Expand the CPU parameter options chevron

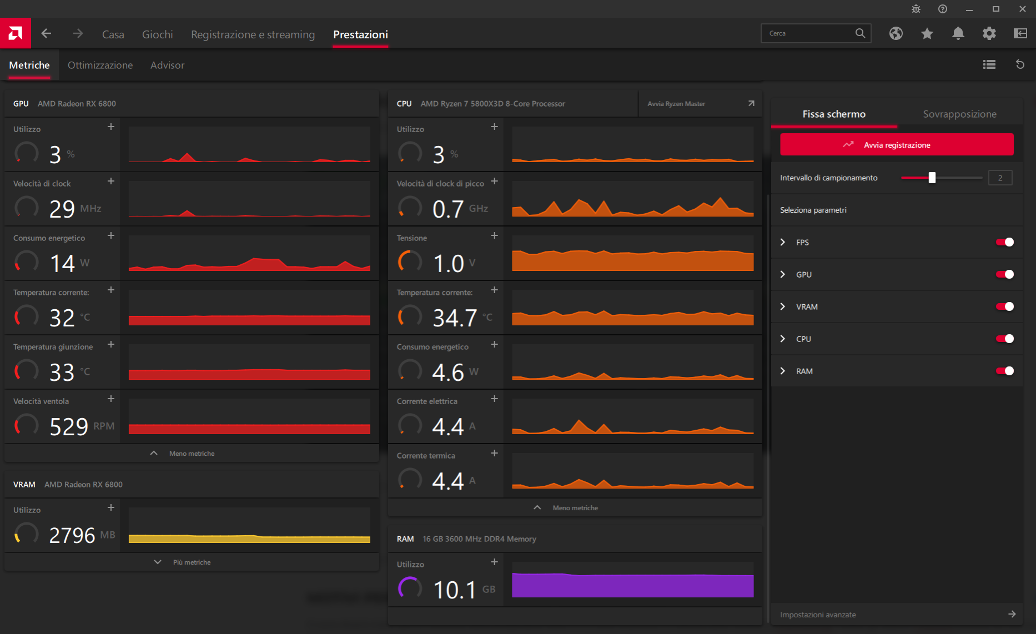783,339
